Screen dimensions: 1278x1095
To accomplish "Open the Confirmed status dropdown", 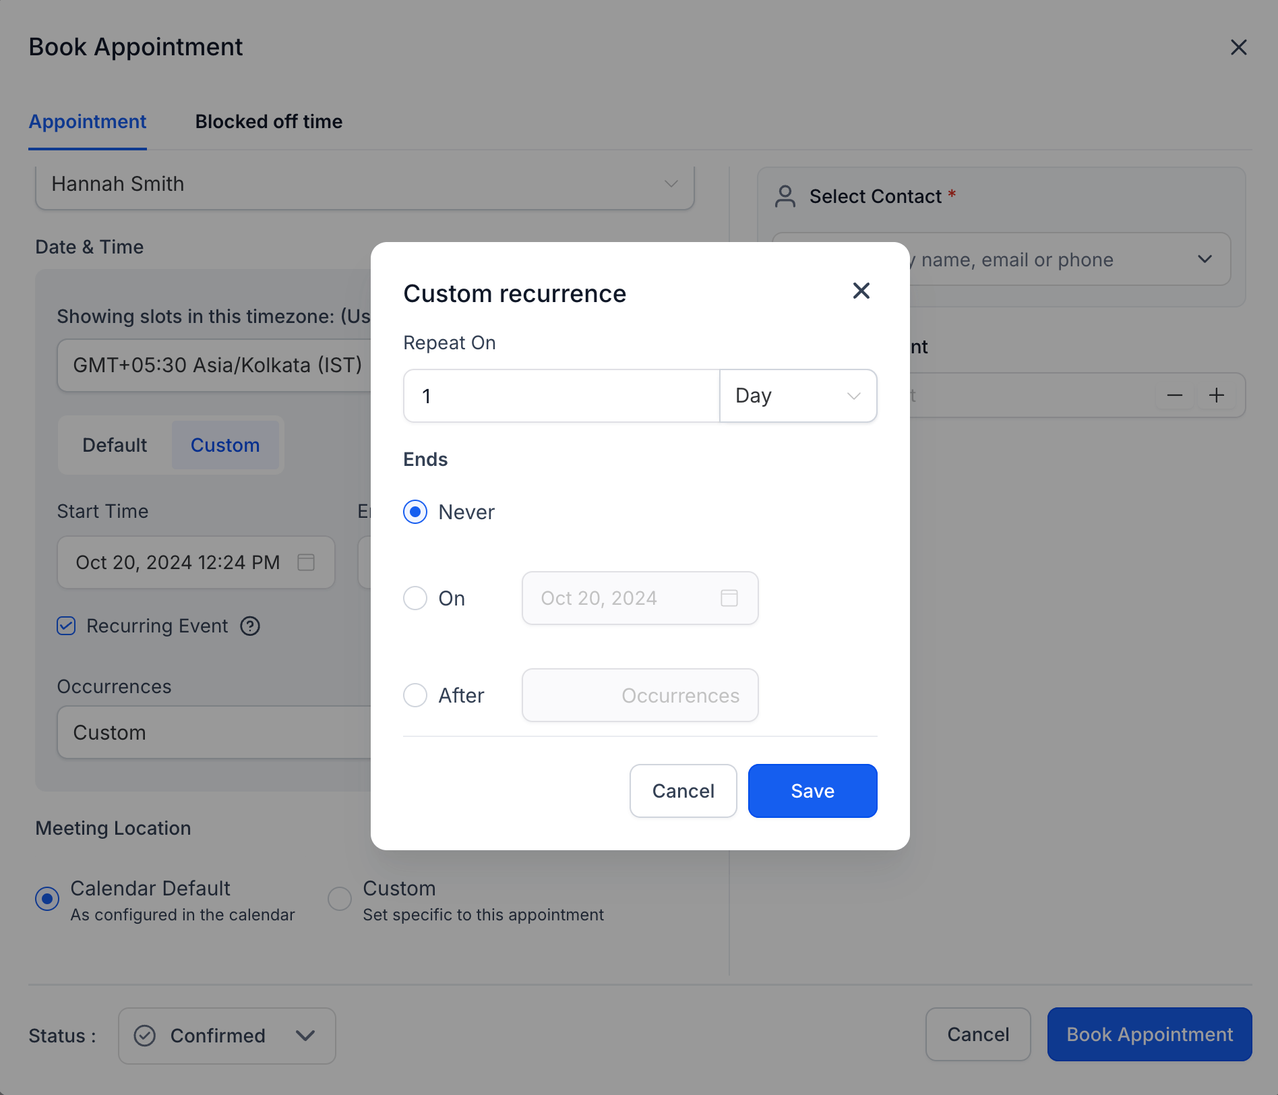I will pyautogui.click(x=227, y=1036).
